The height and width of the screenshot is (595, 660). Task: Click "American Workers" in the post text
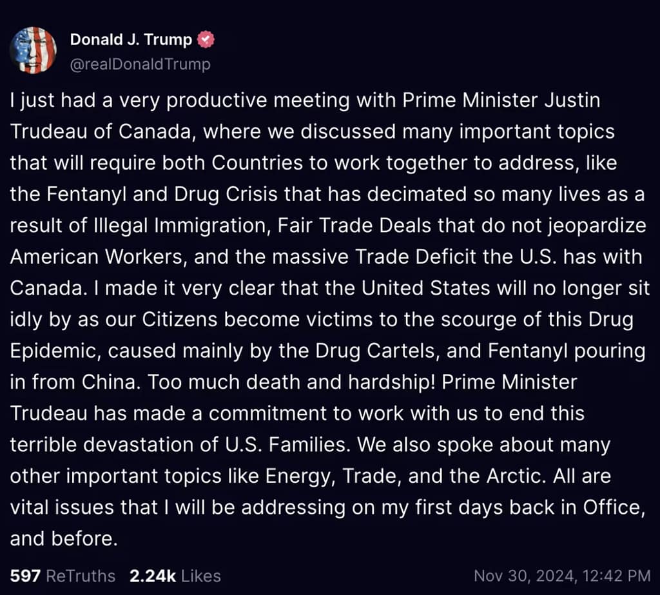(100, 257)
